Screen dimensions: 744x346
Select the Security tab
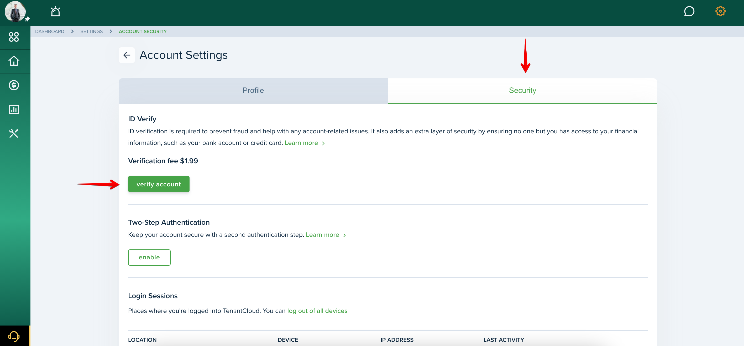point(522,91)
